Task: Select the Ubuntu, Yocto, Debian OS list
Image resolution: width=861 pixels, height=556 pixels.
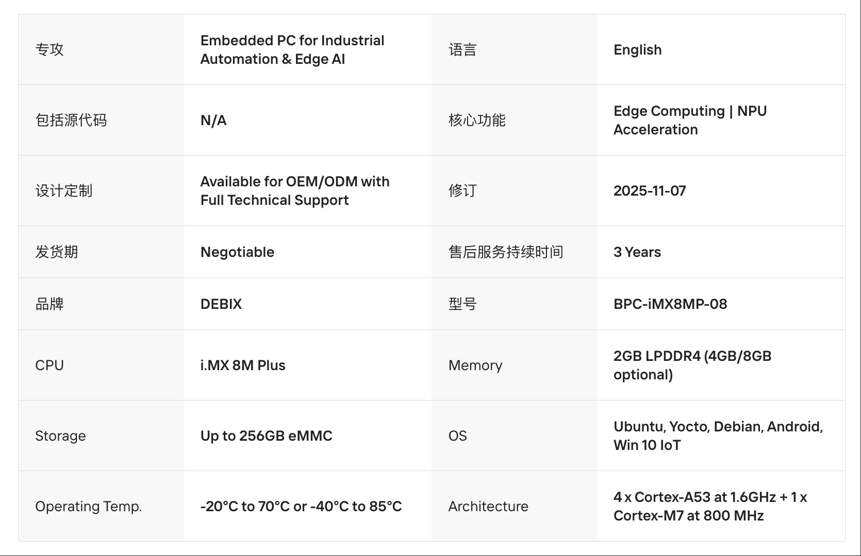Action: click(x=718, y=436)
